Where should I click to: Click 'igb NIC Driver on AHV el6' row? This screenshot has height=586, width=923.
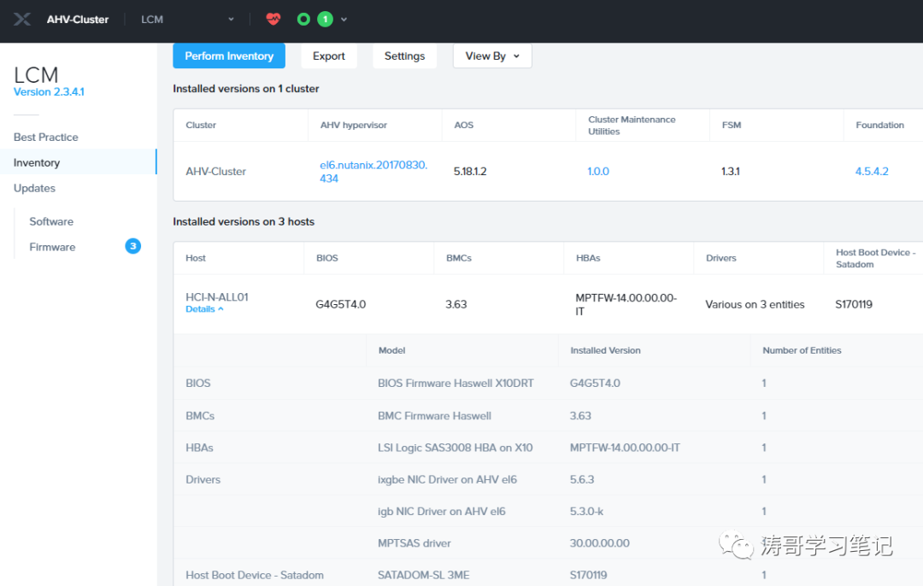442,512
